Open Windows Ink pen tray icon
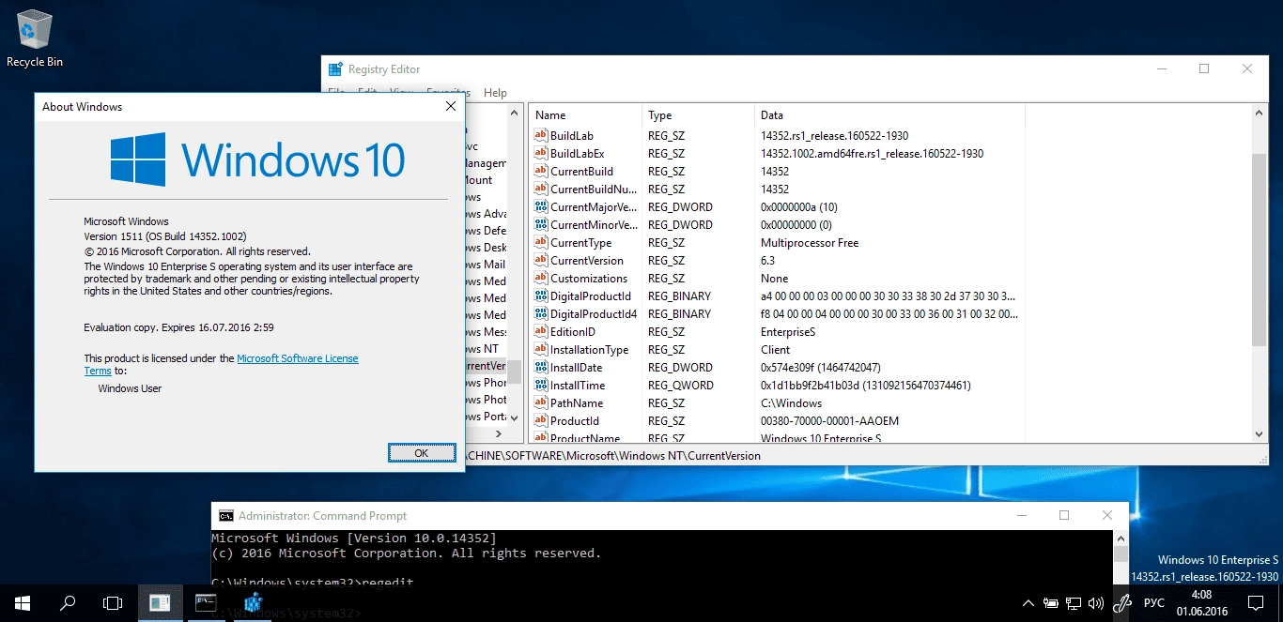Screen dimensions: 1283x622 click(x=1123, y=603)
